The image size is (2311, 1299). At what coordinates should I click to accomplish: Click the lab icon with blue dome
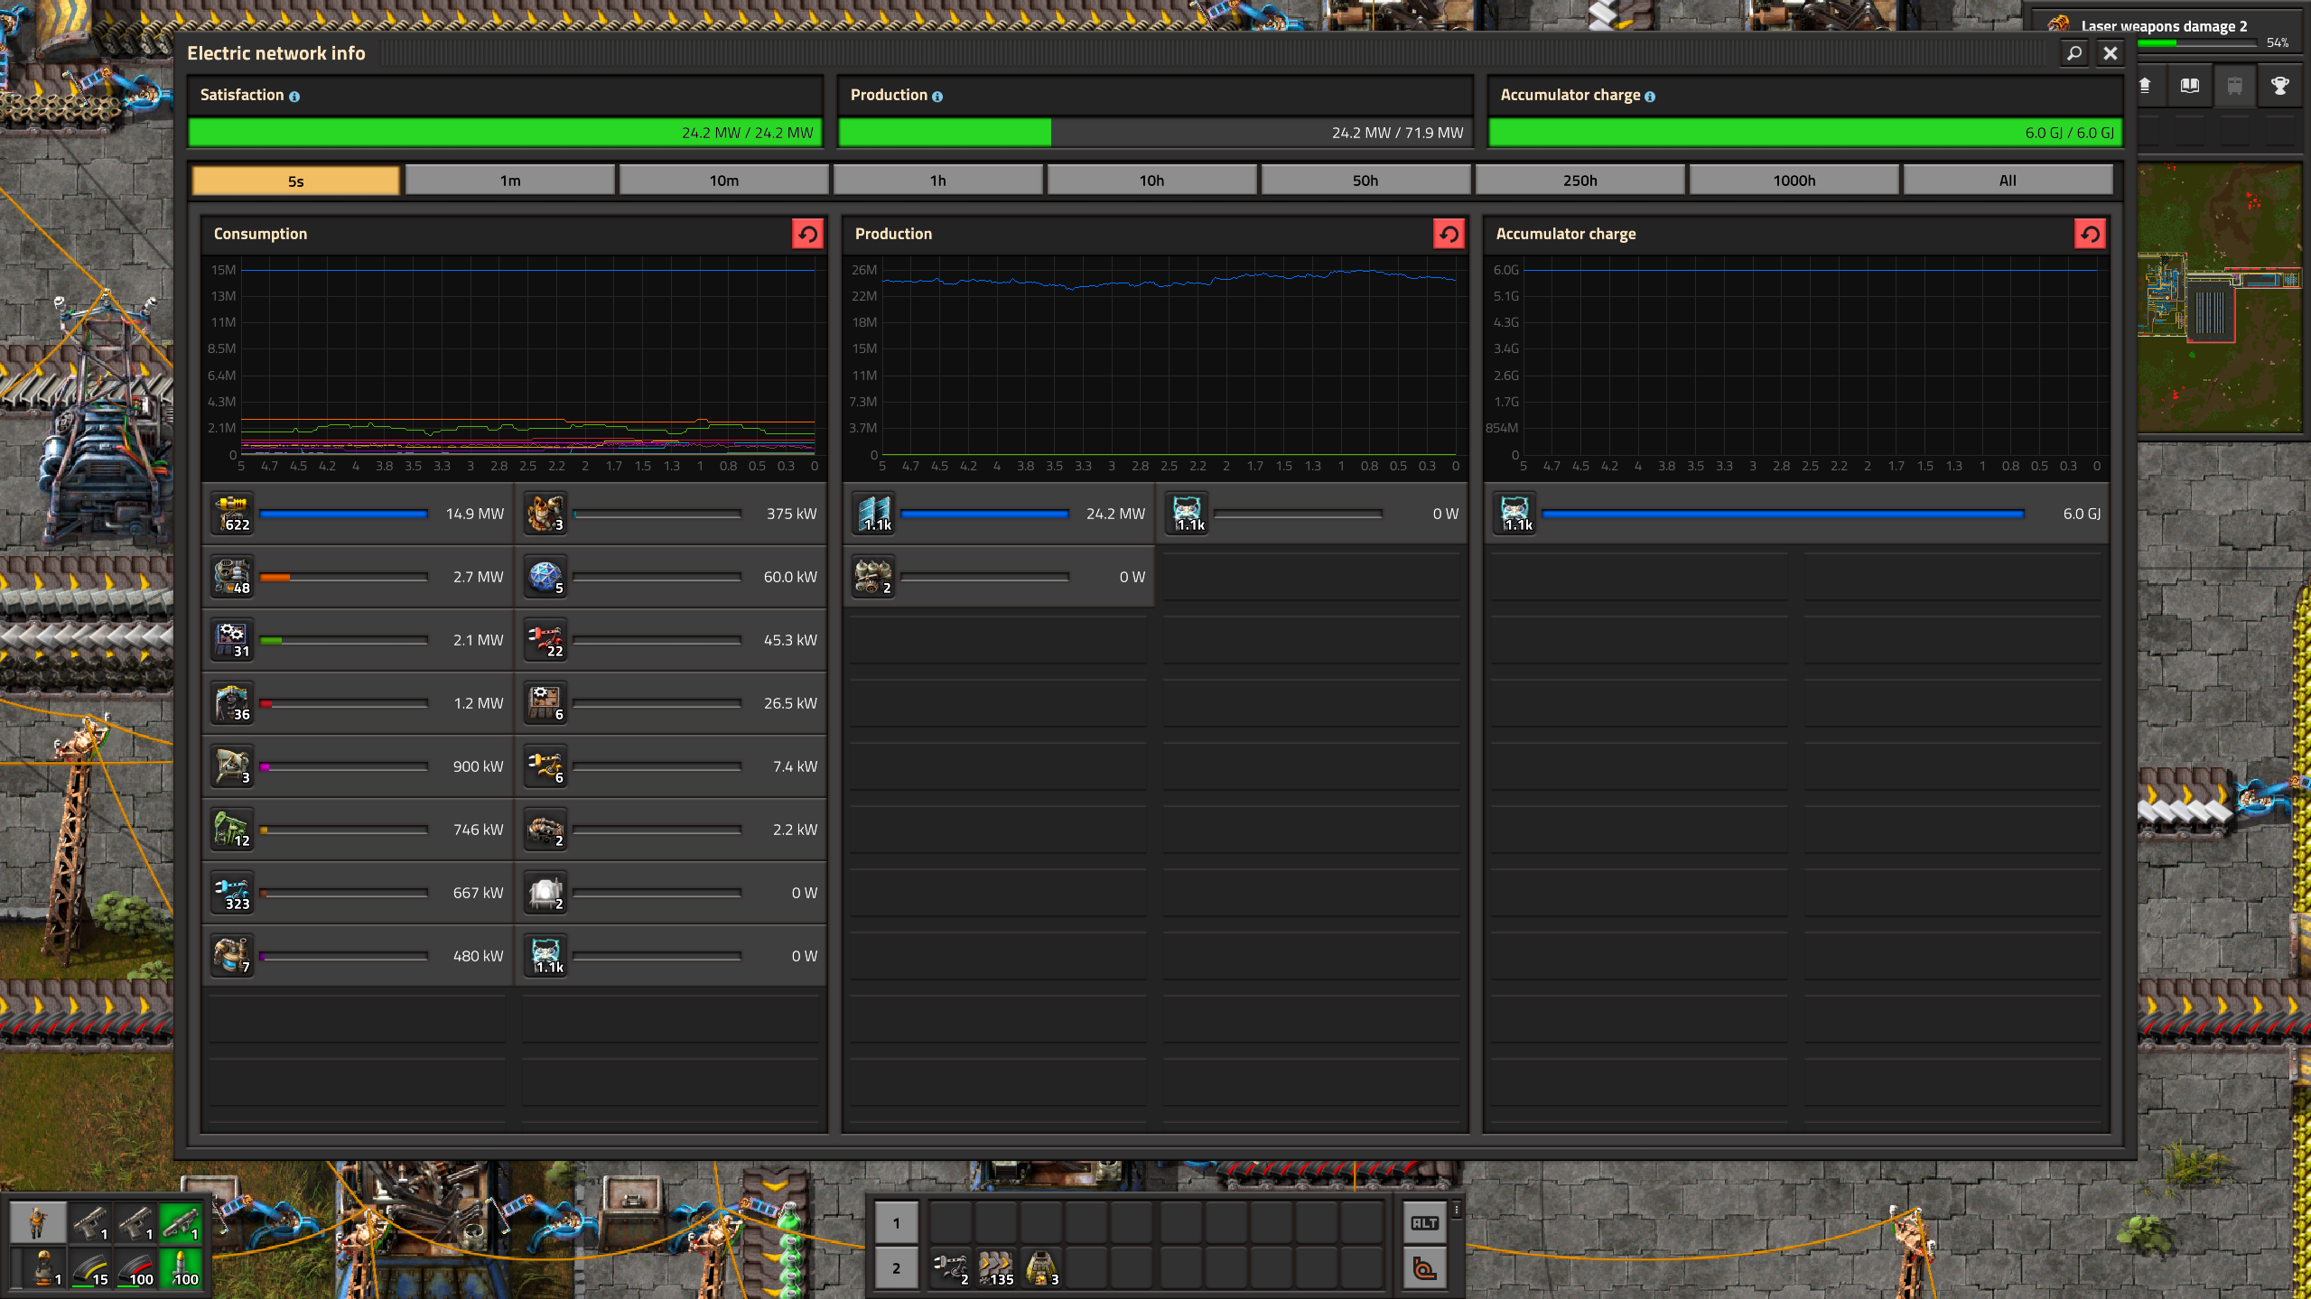[545, 577]
